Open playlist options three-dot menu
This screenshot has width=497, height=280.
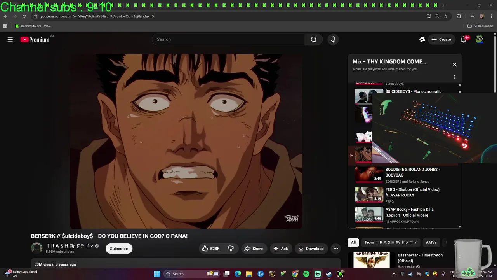454,77
